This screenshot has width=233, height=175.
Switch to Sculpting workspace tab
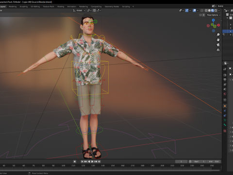coord(24,6)
